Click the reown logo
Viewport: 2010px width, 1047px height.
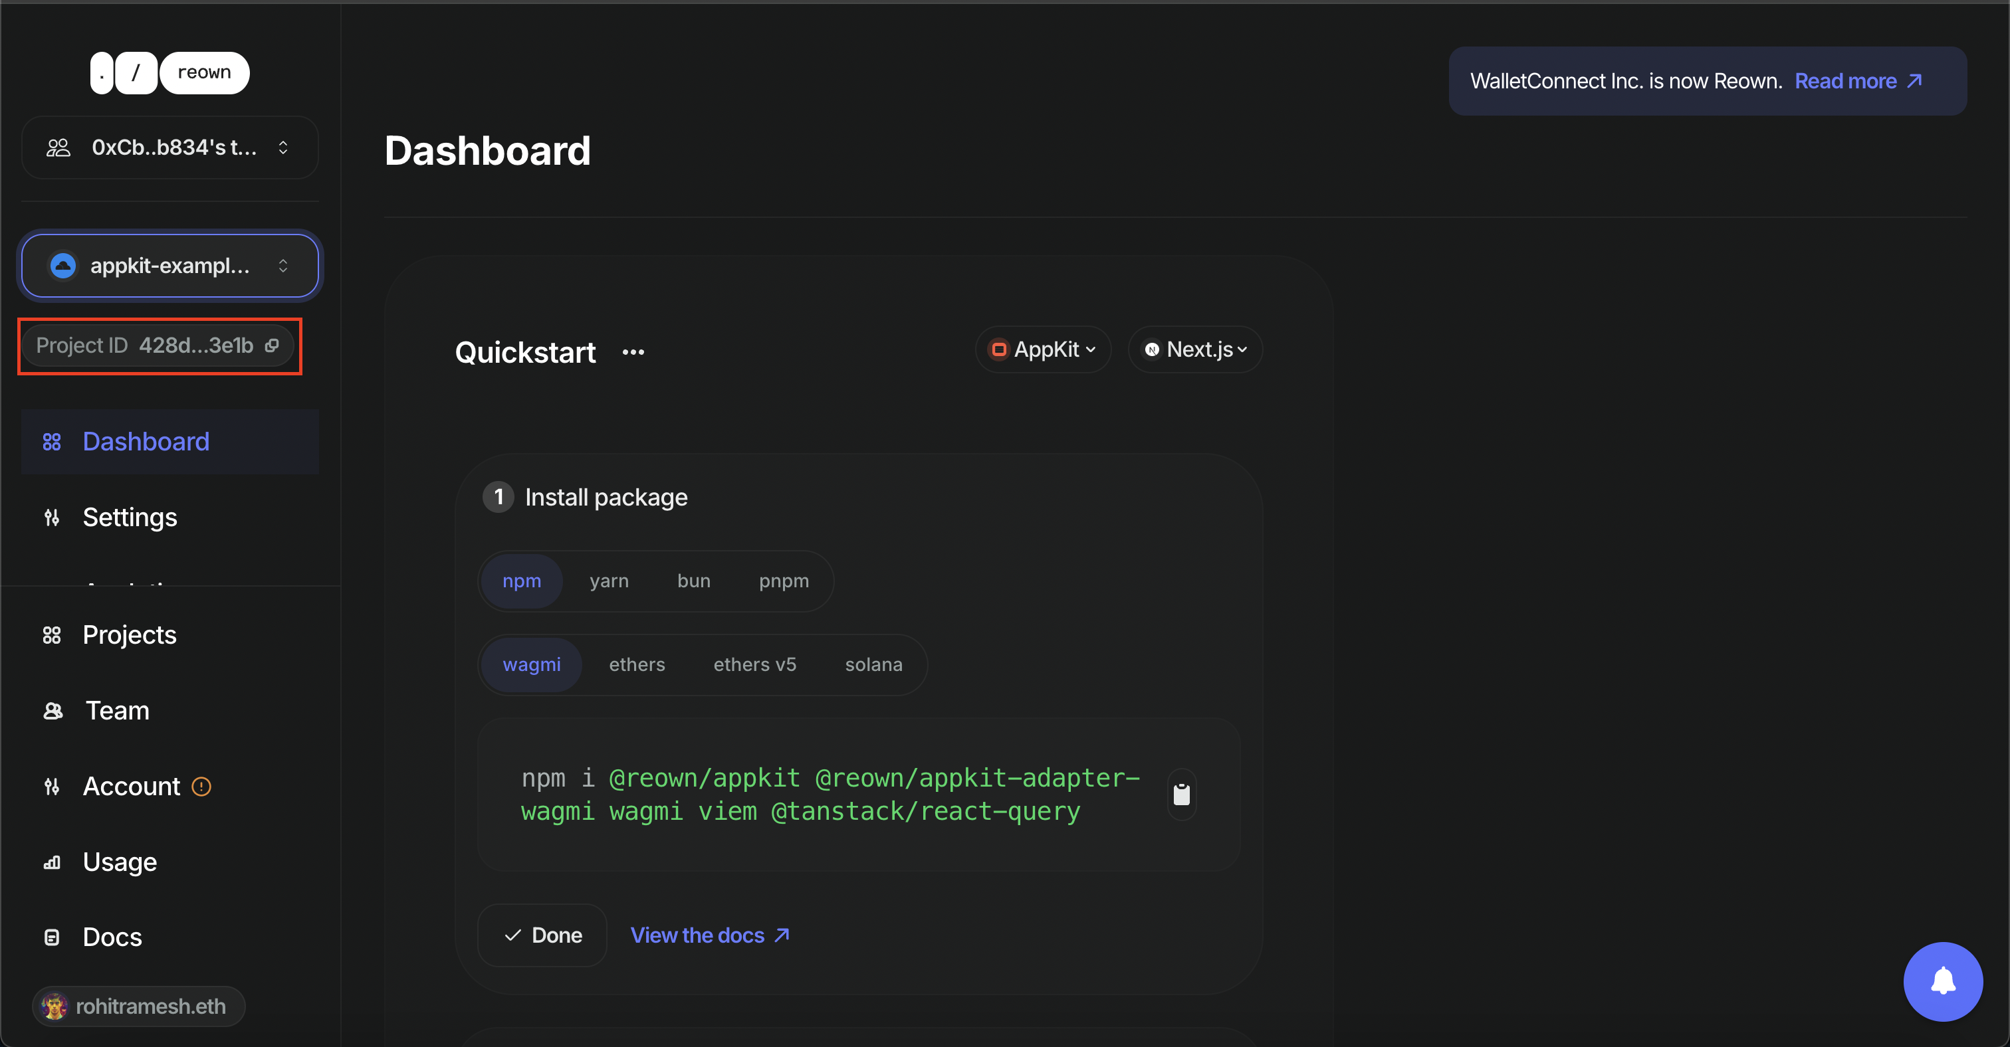[x=170, y=73]
